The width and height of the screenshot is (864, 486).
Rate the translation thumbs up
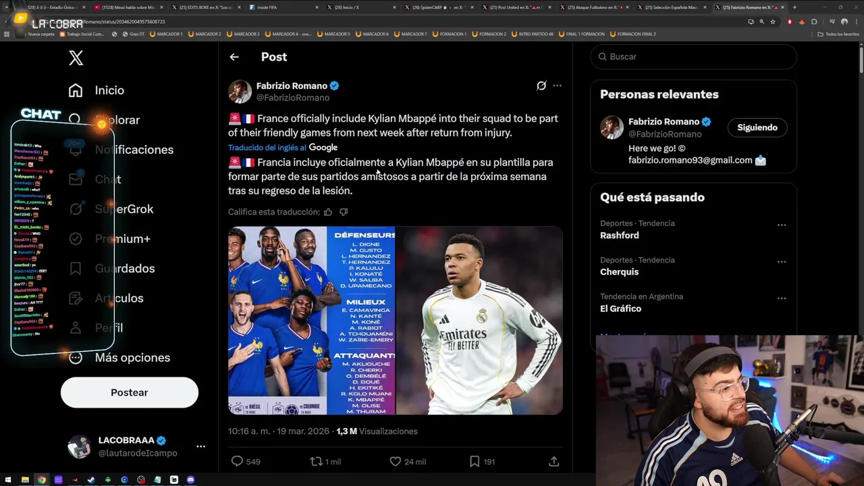tap(328, 212)
